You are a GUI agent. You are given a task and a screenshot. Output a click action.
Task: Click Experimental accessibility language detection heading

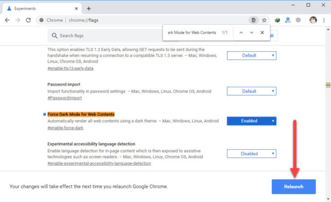click(x=91, y=144)
